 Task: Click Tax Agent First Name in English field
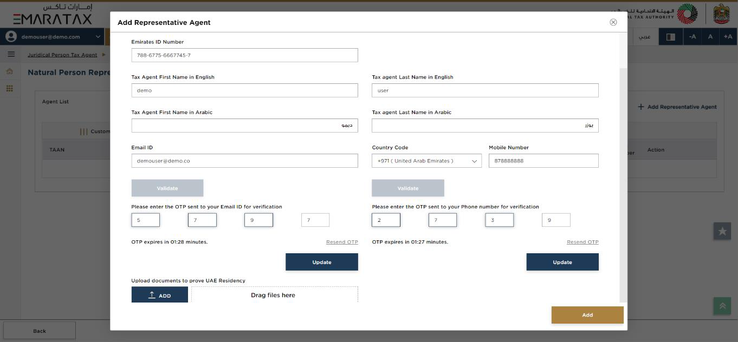[x=244, y=90]
